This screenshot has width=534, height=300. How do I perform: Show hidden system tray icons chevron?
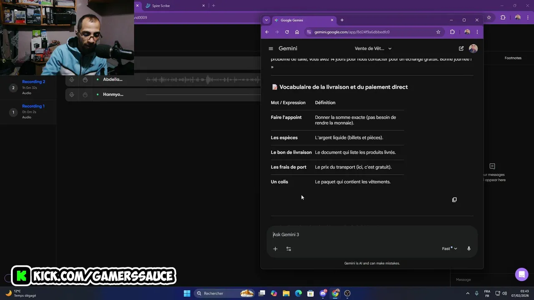[x=468, y=293]
